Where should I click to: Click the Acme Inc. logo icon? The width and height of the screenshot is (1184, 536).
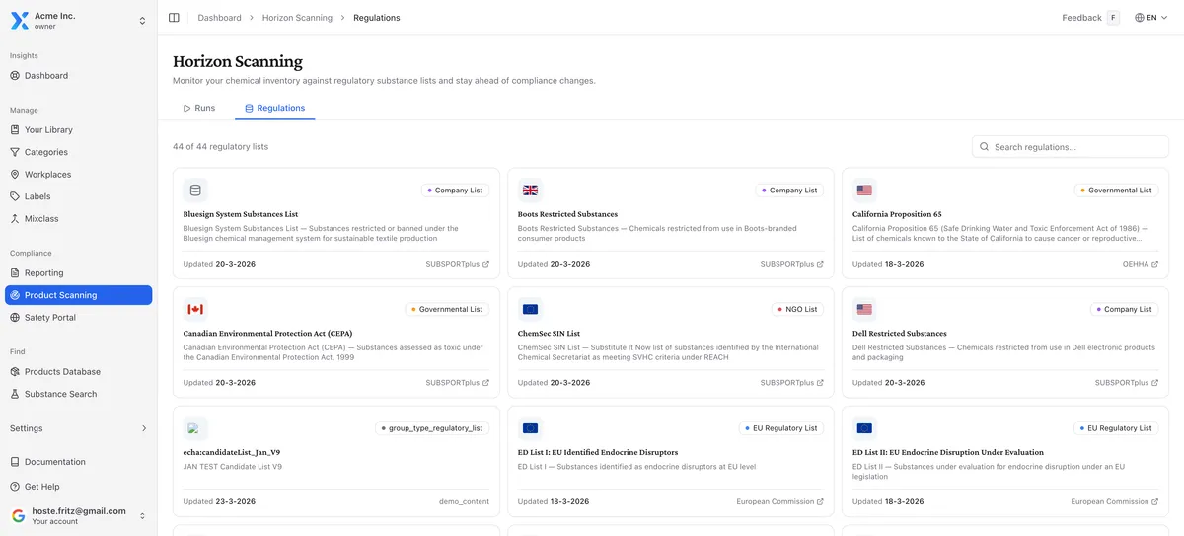[19, 21]
